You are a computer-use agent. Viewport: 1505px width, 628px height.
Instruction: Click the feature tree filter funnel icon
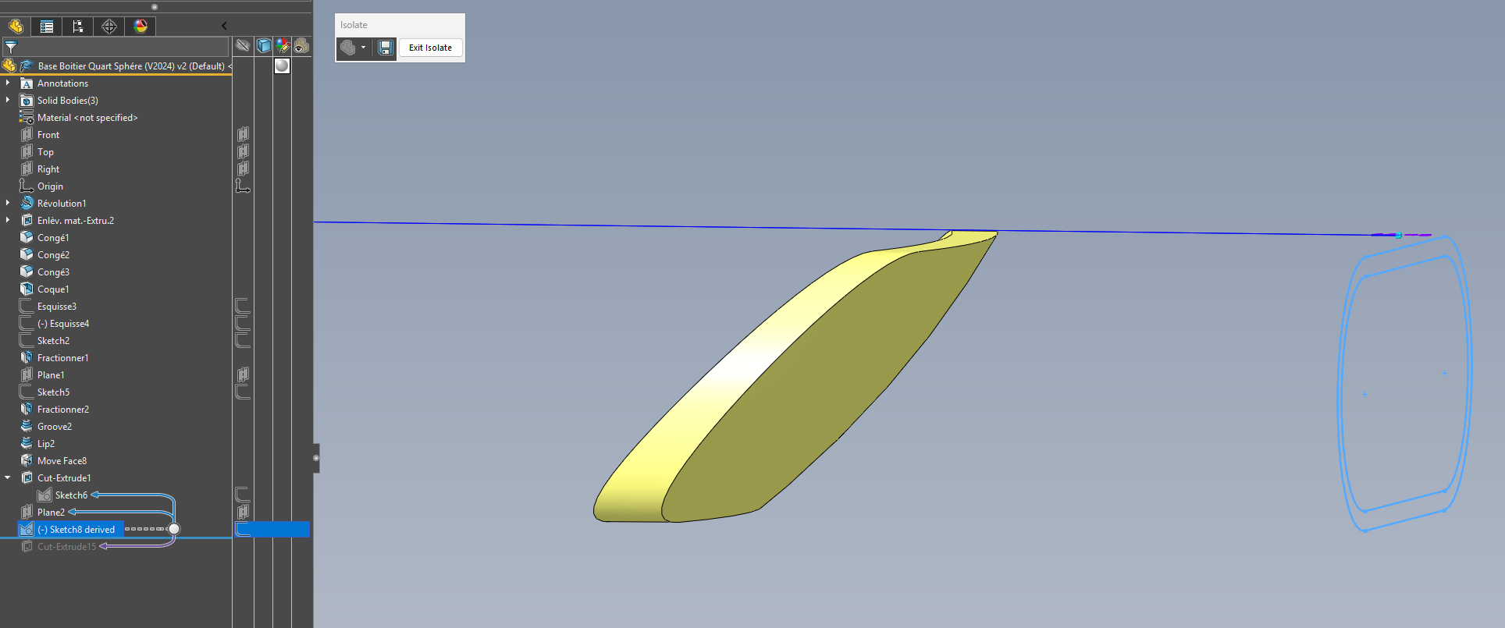pyautogui.click(x=11, y=47)
